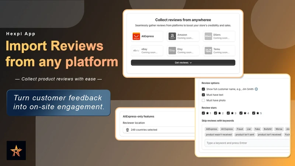Select the AliExpress platform card label

click(148, 36)
